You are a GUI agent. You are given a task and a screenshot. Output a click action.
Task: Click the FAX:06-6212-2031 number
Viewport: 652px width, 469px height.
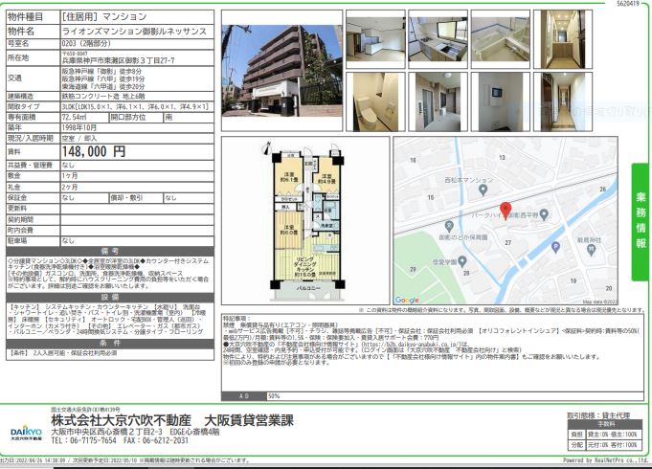[156, 440]
